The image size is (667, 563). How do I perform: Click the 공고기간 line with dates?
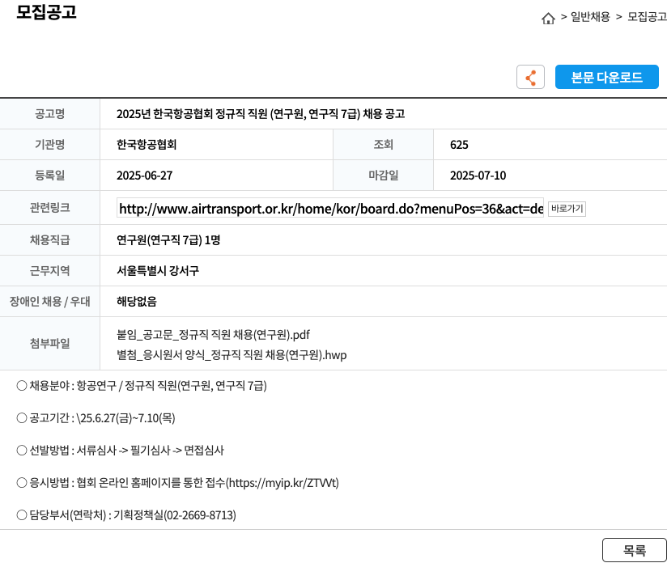[x=96, y=418]
